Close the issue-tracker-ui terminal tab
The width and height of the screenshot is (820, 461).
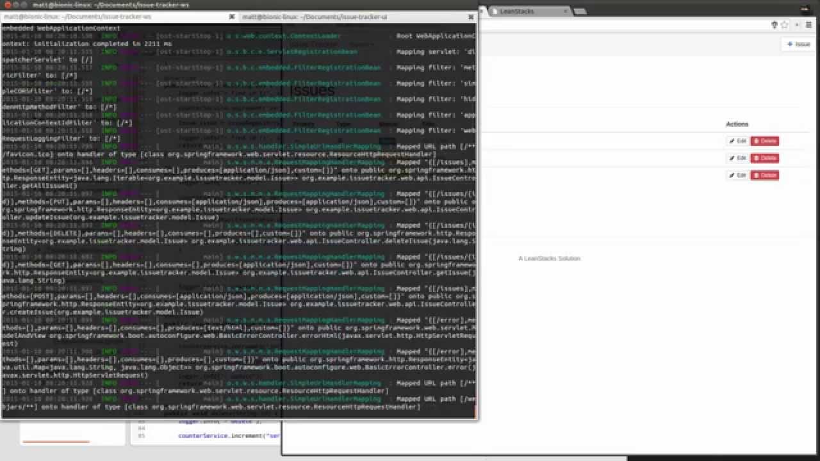coord(471,17)
